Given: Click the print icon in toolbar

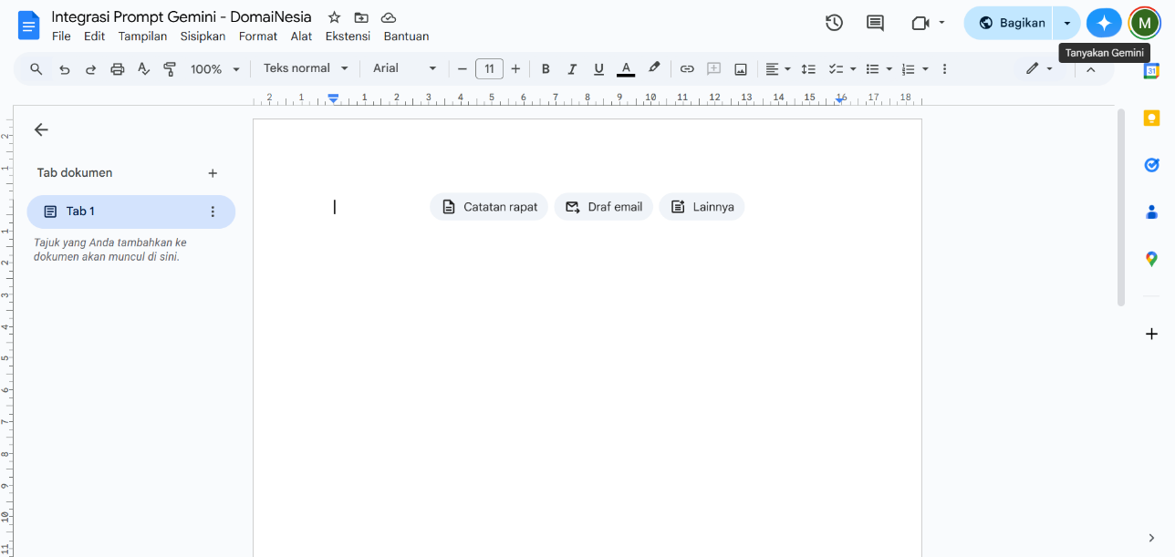Looking at the screenshot, I should click(117, 68).
